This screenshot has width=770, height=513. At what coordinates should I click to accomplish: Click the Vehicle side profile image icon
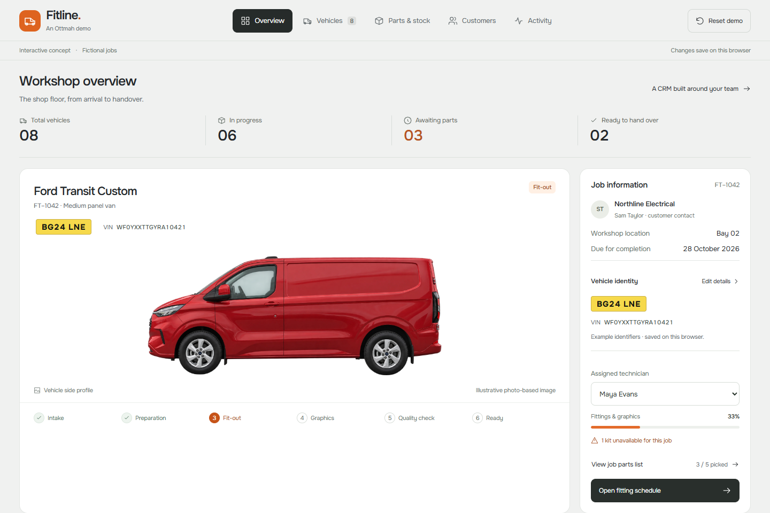pos(37,391)
